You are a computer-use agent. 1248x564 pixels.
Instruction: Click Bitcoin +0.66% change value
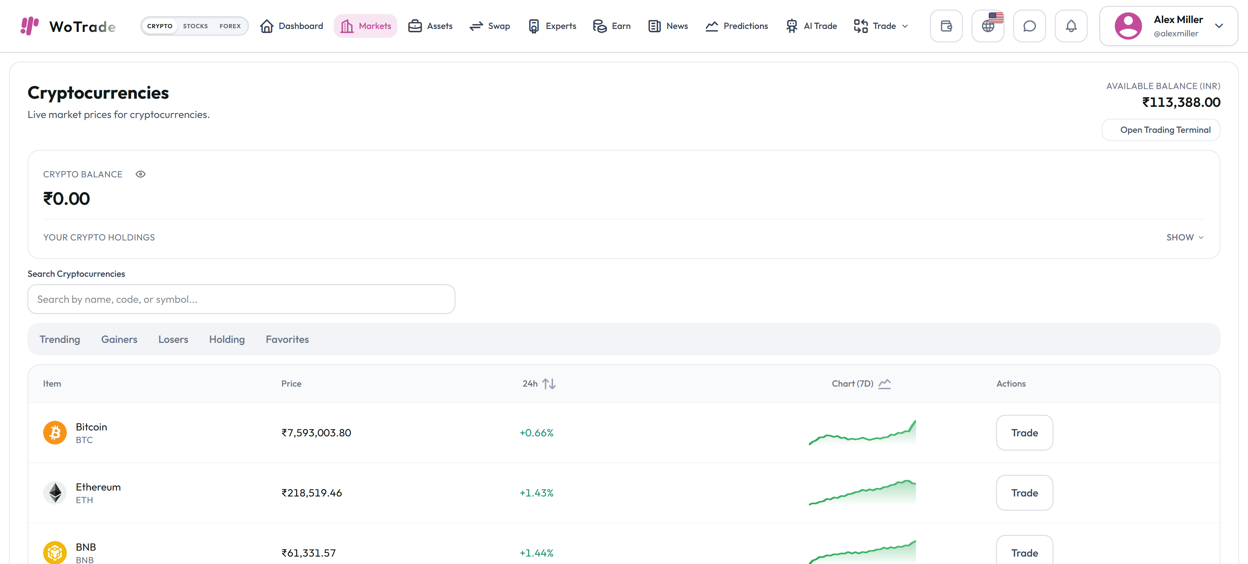click(x=536, y=433)
